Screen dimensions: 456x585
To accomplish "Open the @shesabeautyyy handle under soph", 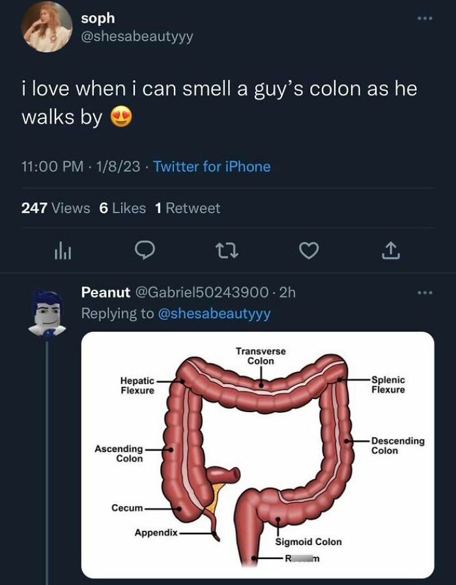I will [x=137, y=37].
